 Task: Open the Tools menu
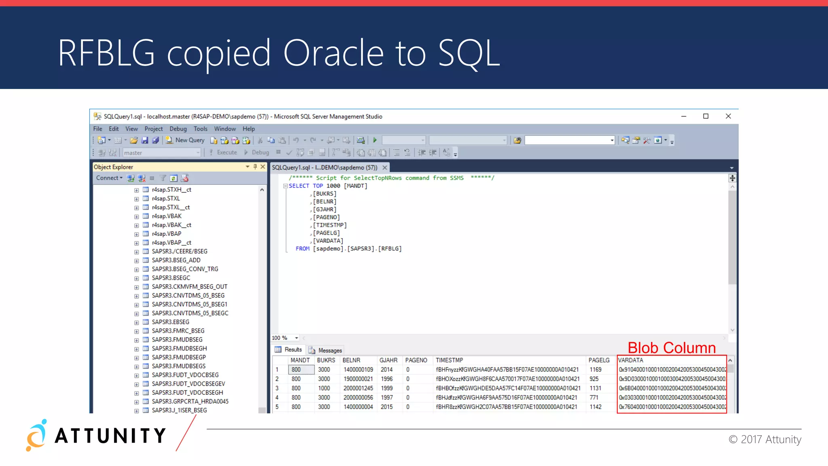coord(201,129)
